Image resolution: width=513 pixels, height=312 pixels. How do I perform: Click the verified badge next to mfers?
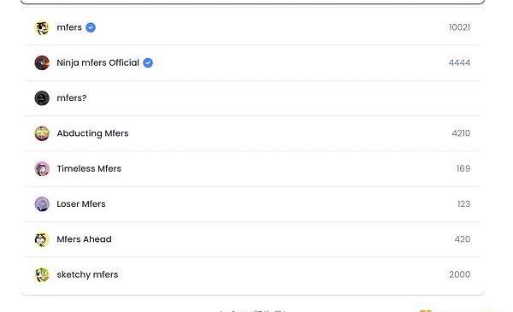91,27
